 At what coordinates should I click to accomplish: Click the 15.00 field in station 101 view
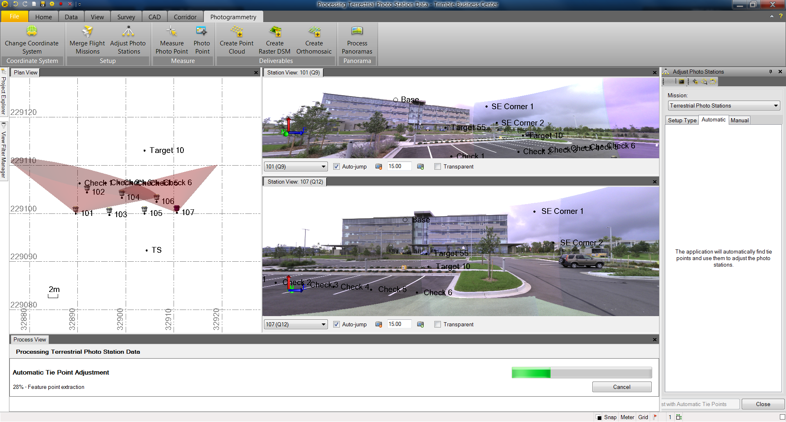pyautogui.click(x=399, y=166)
